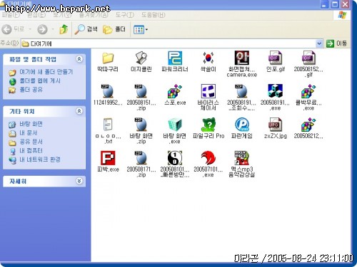The width and height of the screenshot is (357, 267).
Task: Select the 112419952 zip icon
Action: [108, 91]
